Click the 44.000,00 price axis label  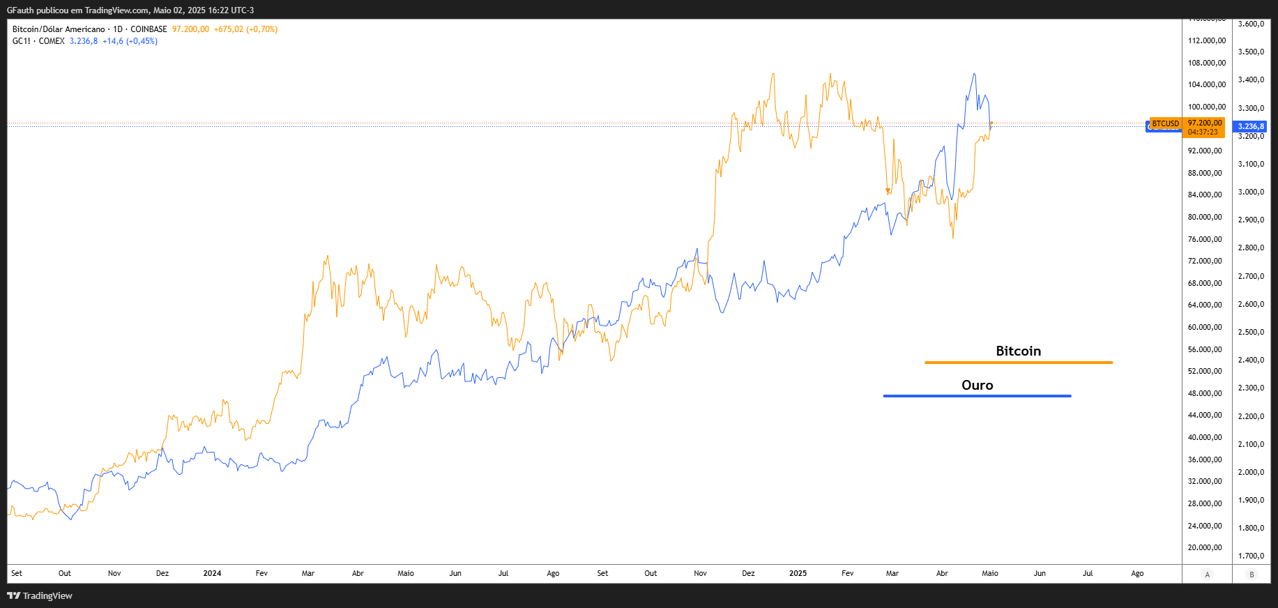(1205, 415)
